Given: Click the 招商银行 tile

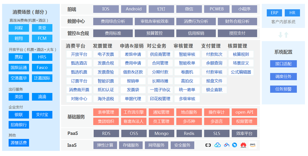Looking at the screenshot, I should coord(19,125).
